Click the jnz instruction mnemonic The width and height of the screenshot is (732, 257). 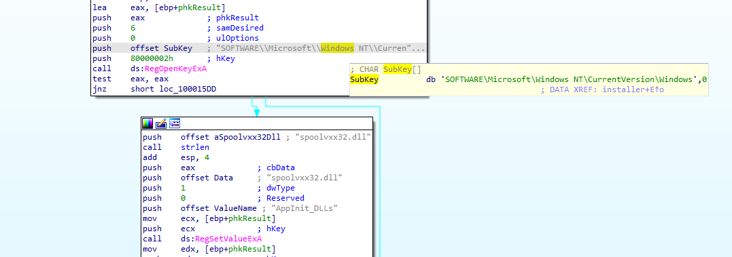(100, 89)
